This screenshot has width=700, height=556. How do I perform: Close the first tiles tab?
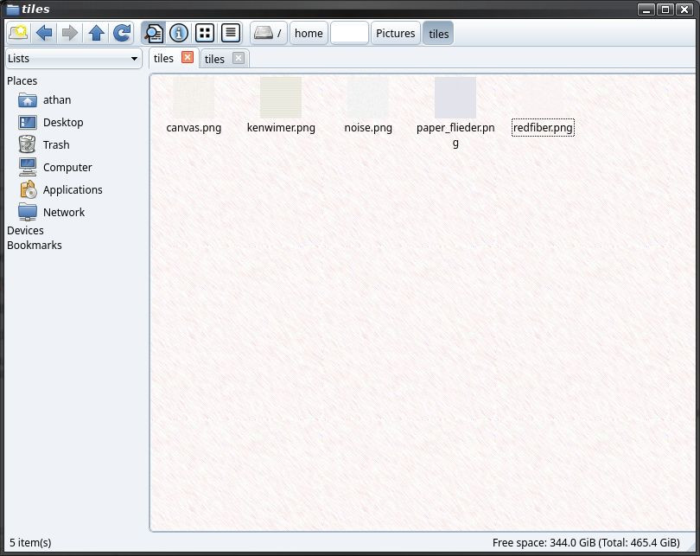188,57
